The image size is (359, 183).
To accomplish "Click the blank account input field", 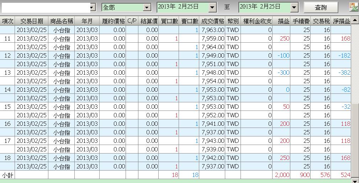I will [x=46, y=7].
